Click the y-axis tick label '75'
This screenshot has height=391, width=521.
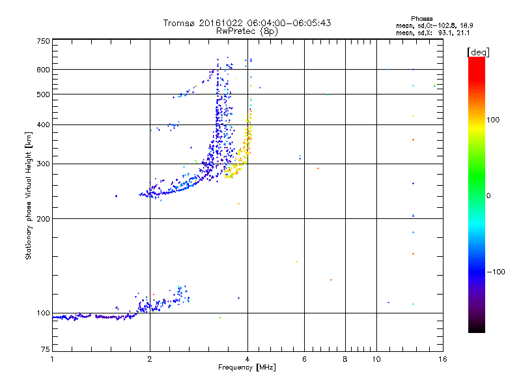[x=46, y=349]
